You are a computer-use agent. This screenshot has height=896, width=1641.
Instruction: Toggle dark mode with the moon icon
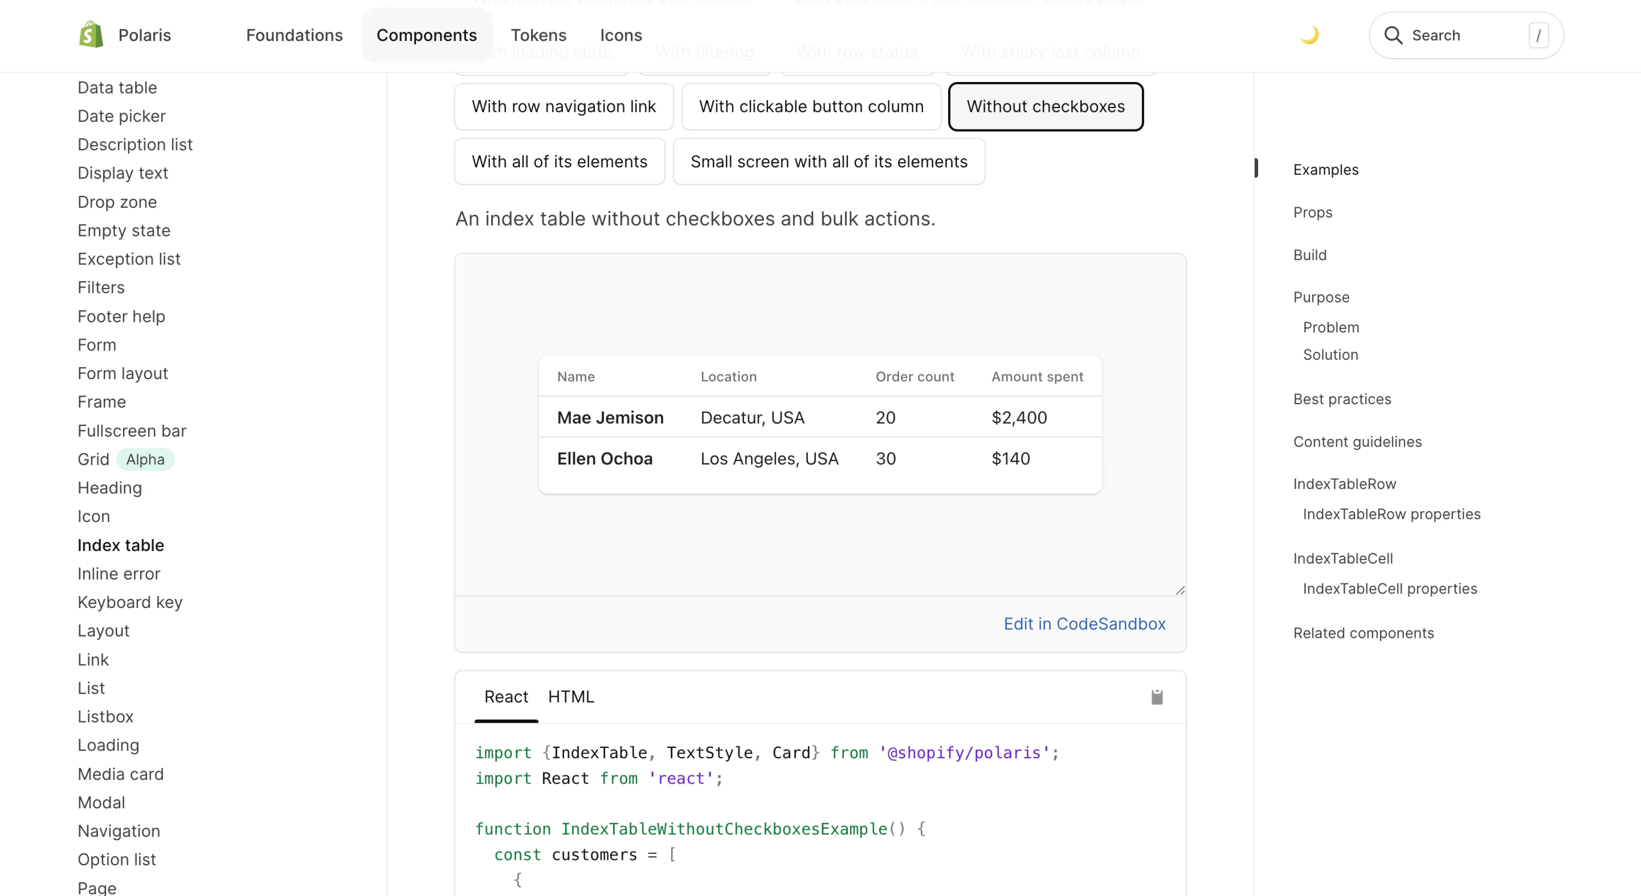click(x=1309, y=35)
